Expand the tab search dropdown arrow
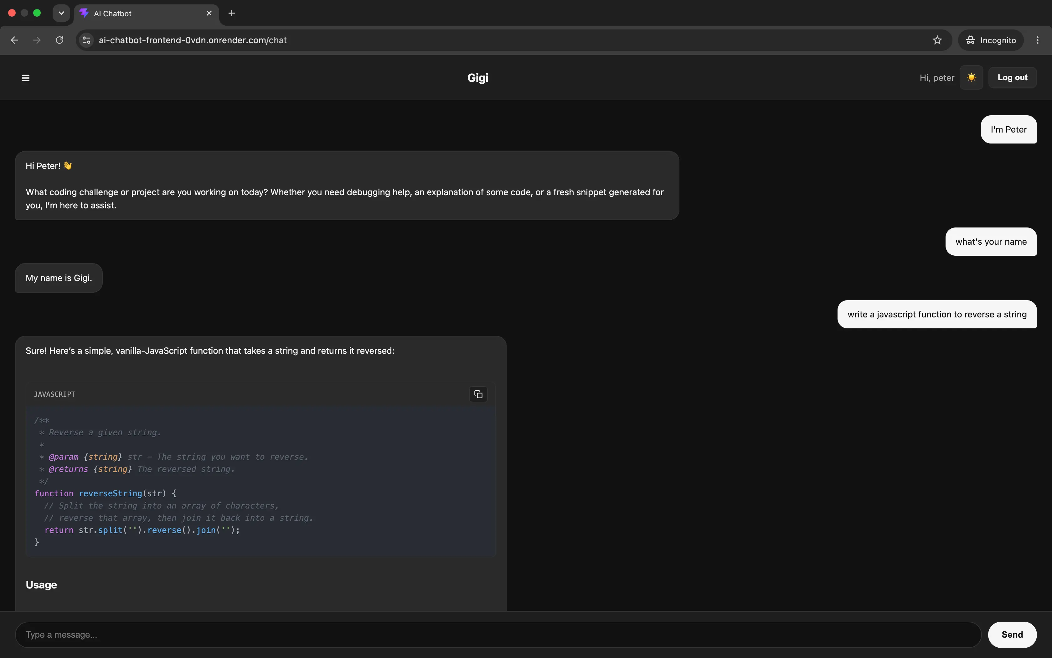 coord(61,13)
